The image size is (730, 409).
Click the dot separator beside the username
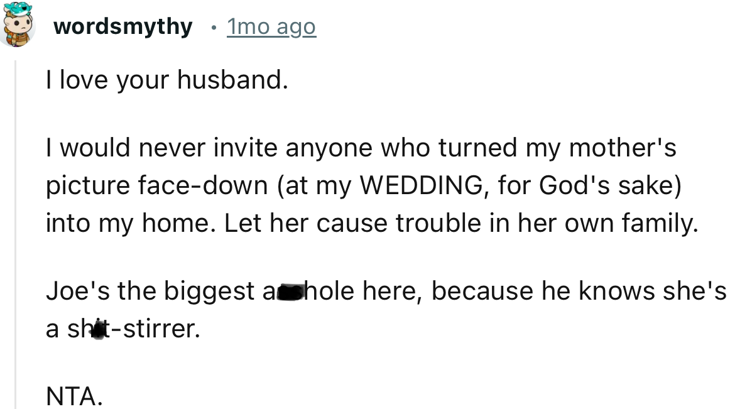[x=215, y=26]
